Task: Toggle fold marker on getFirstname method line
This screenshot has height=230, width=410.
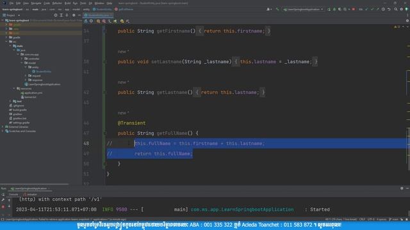Action: pyautogui.click(x=104, y=31)
